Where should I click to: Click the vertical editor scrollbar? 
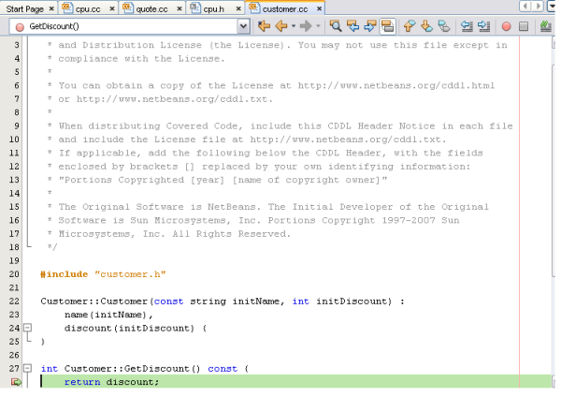pos(554,212)
